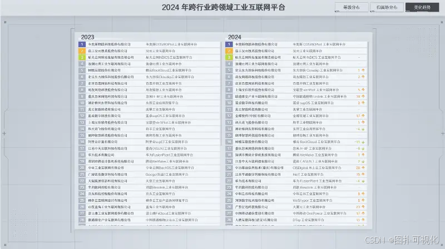Click the up arrow beside WeShyper row
445x249 pixels.
(x=363, y=200)
